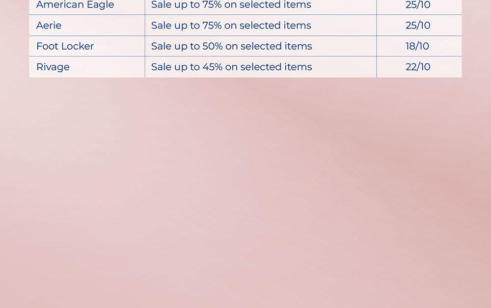491x308 pixels.
Task: Click the 50% figure in Foot Locker row
Action: [212, 46]
